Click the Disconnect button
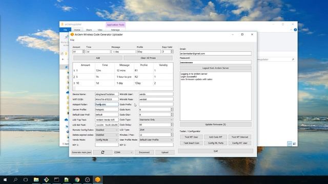This screenshot has width=328, height=184. coord(144,152)
